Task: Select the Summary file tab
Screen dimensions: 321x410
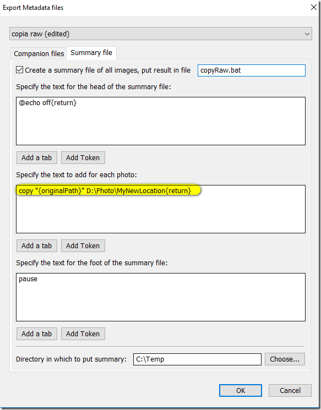Action: [x=91, y=53]
